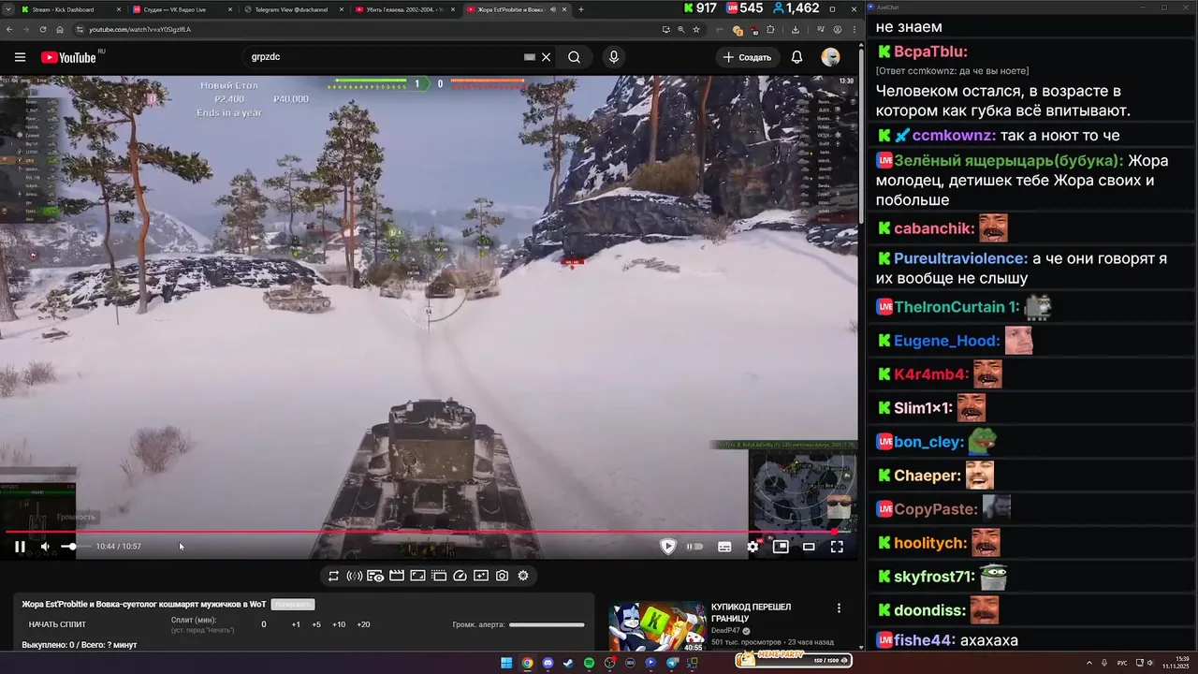Open Spotify from the taskbar
Viewport: 1198px width, 674px height.
(589, 663)
